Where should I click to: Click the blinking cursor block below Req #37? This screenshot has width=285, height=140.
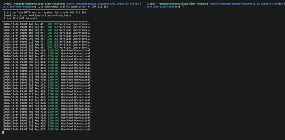point(3,132)
